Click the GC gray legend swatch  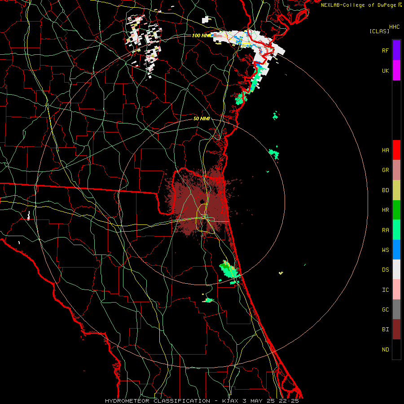tap(396, 309)
